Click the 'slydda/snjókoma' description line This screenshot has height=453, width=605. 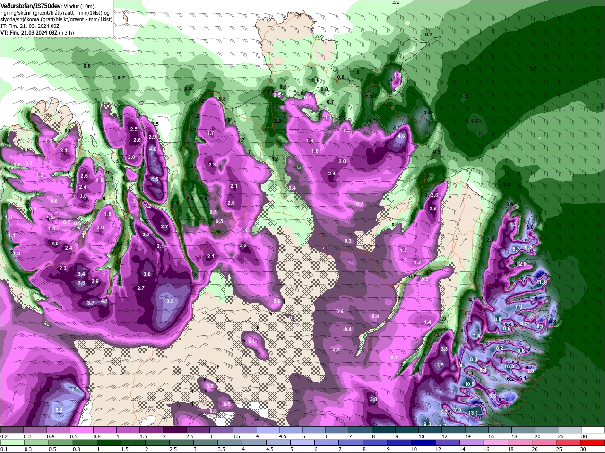tap(56, 19)
